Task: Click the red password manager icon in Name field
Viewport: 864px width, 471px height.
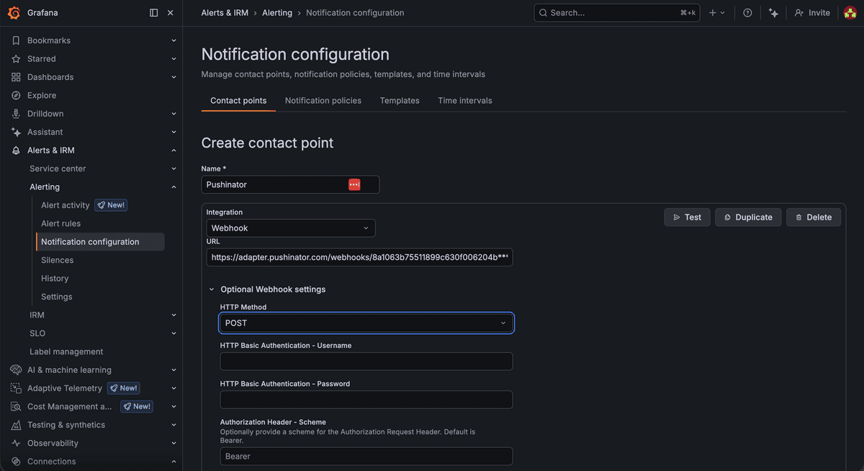Action: tap(354, 184)
